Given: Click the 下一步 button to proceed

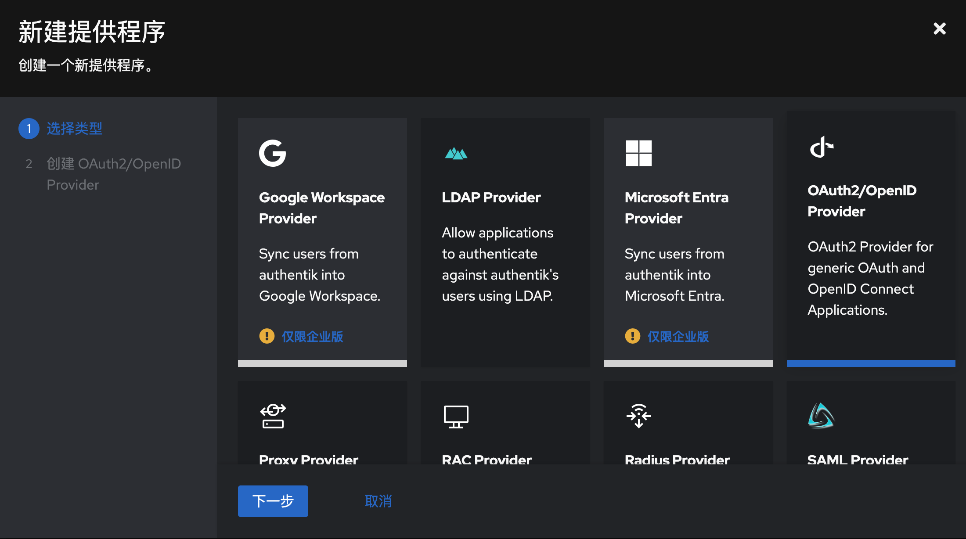Looking at the screenshot, I should 273,501.
